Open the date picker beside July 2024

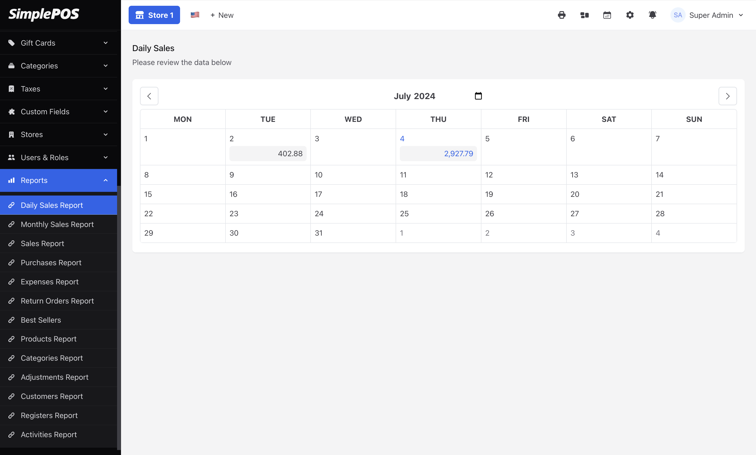(478, 96)
